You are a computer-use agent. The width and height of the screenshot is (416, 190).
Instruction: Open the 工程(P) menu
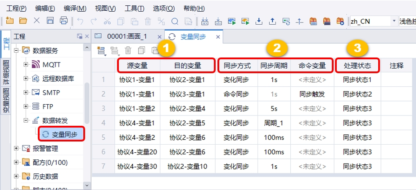point(17,9)
